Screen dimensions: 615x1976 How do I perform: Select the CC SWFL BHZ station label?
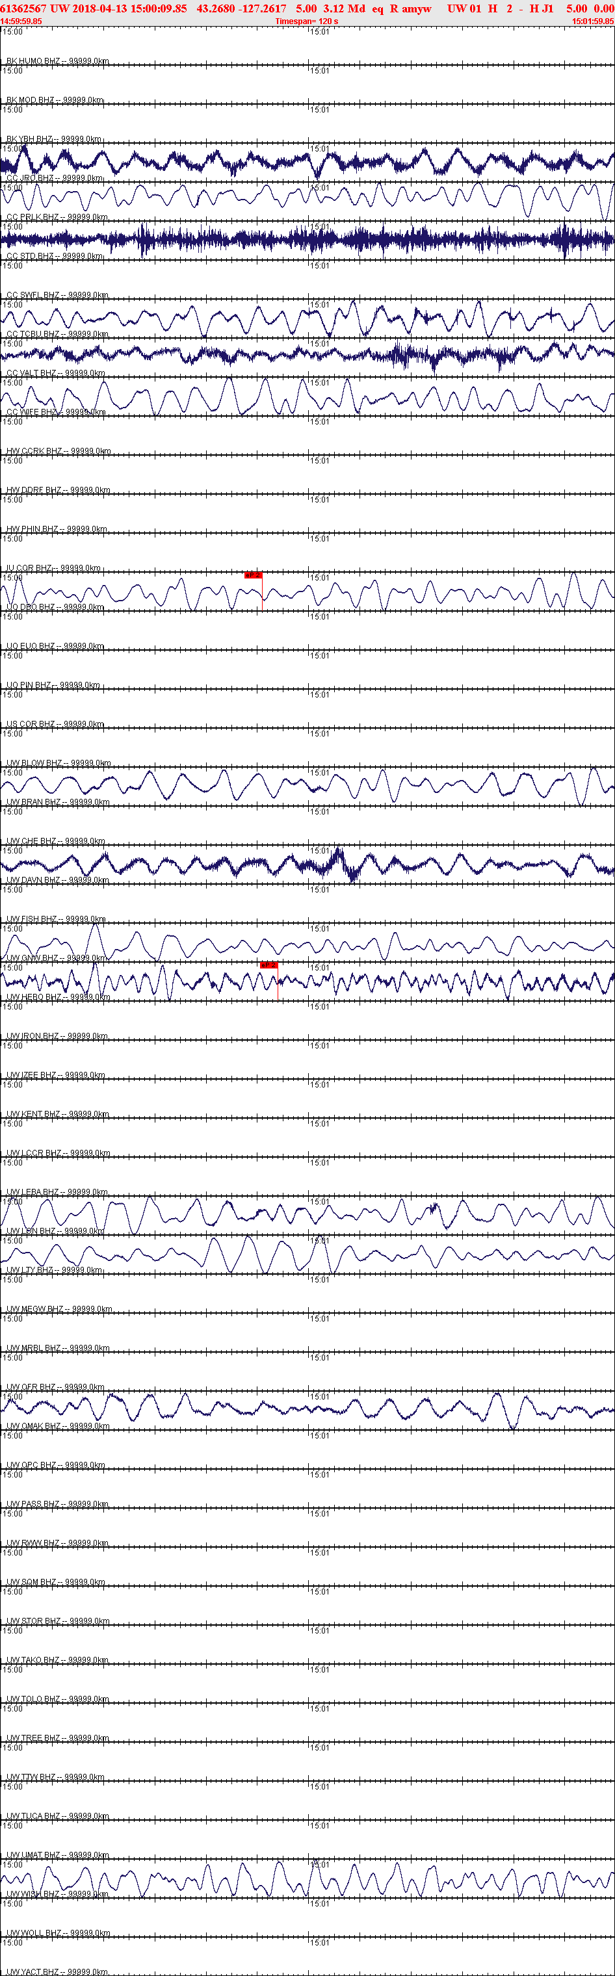tap(57, 295)
